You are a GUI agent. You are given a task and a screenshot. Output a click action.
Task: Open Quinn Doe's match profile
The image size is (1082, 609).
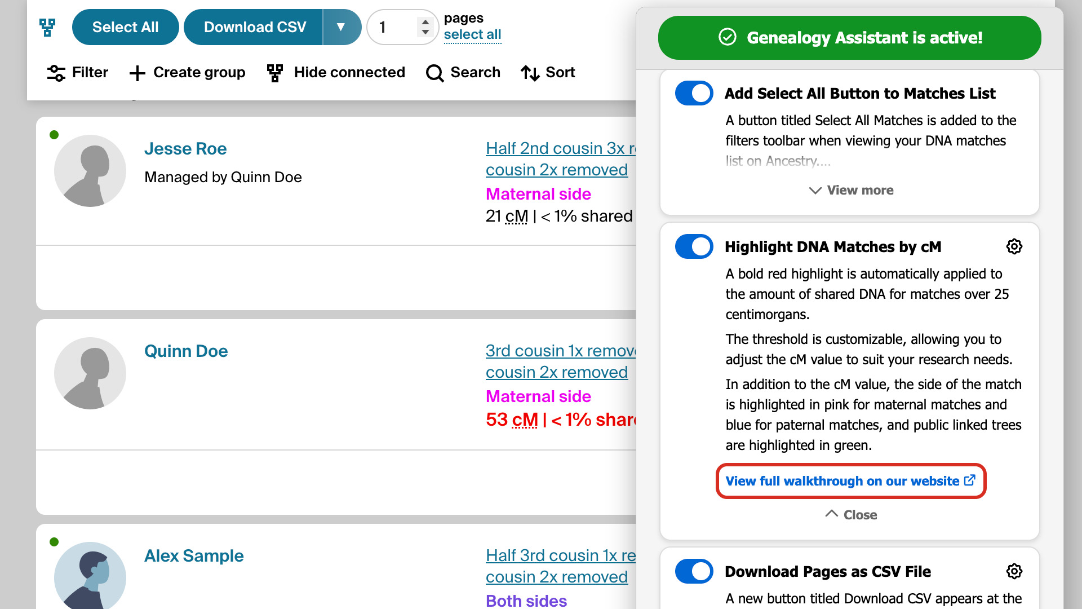click(x=186, y=351)
